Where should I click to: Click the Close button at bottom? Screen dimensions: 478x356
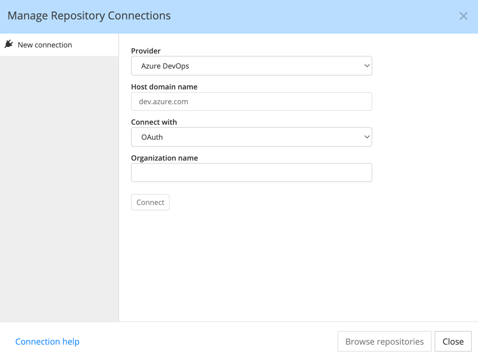coord(453,341)
